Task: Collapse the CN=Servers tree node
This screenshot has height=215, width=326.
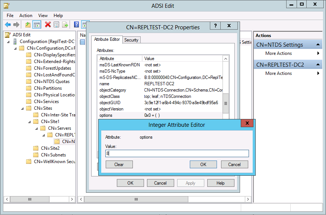Action: tap(36, 129)
